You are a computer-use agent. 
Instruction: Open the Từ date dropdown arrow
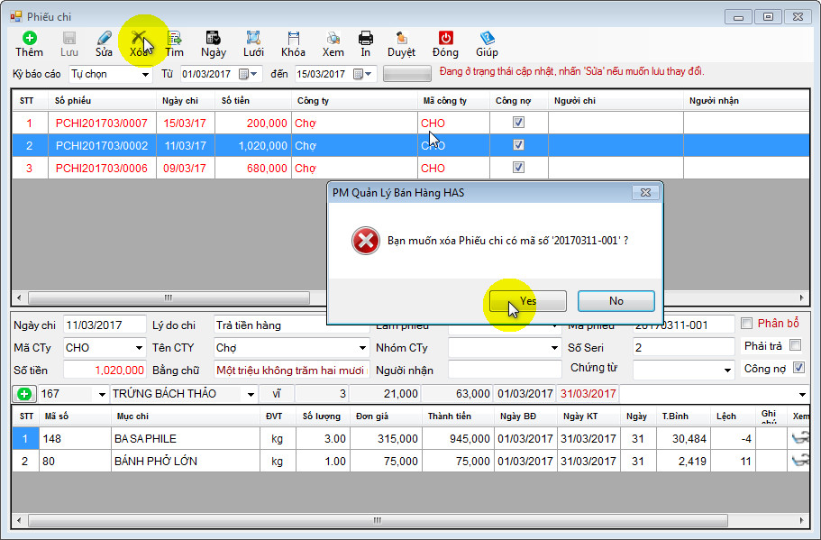point(254,74)
